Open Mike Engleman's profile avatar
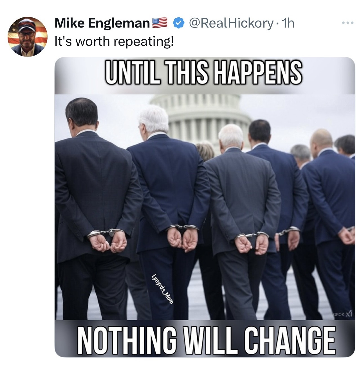The width and height of the screenshot is (363, 372). (x=27, y=37)
